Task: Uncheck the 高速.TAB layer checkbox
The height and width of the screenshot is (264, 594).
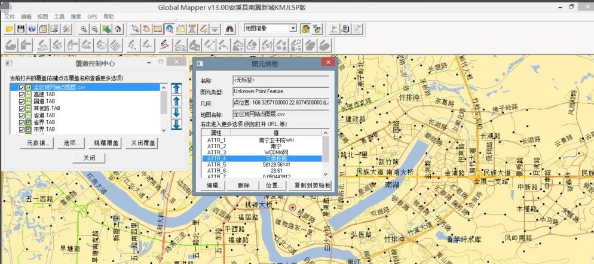Action: point(22,94)
